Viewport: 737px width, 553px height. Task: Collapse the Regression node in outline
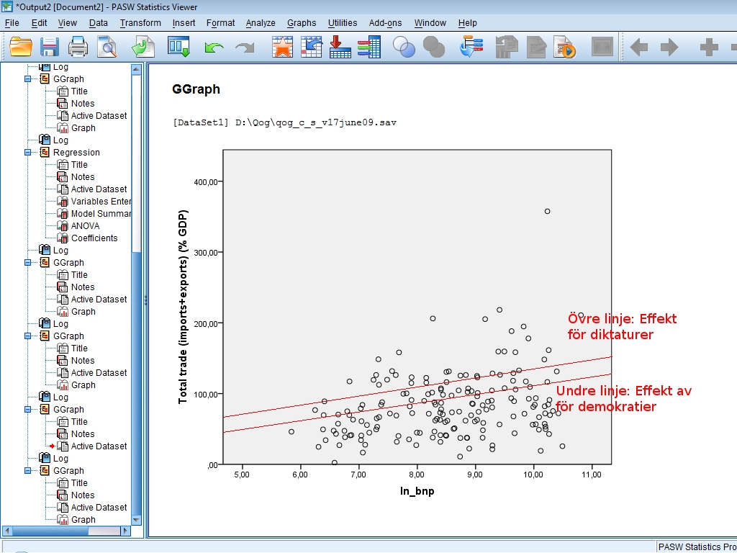pos(28,153)
